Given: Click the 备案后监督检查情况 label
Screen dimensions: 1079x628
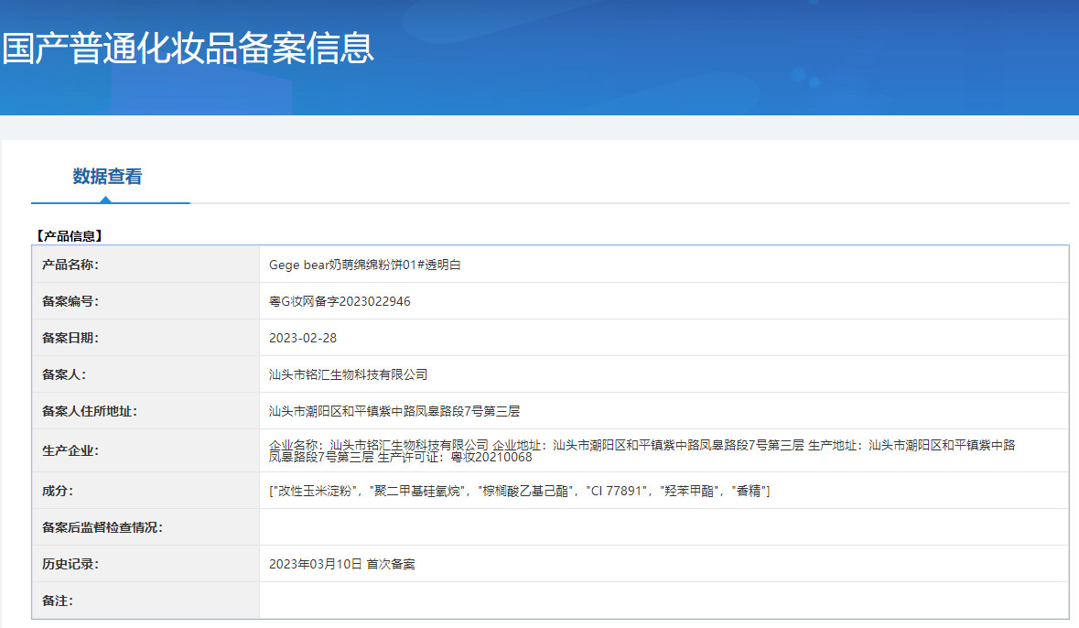Looking at the screenshot, I should point(103,527).
